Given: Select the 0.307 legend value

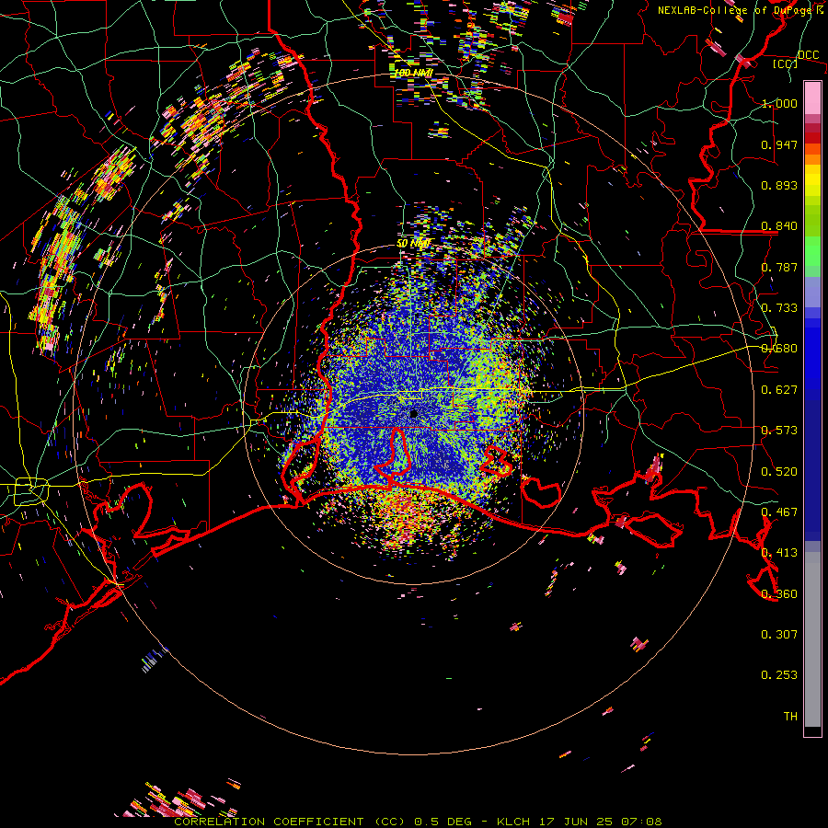Looking at the screenshot, I should click(x=779, y=635).
